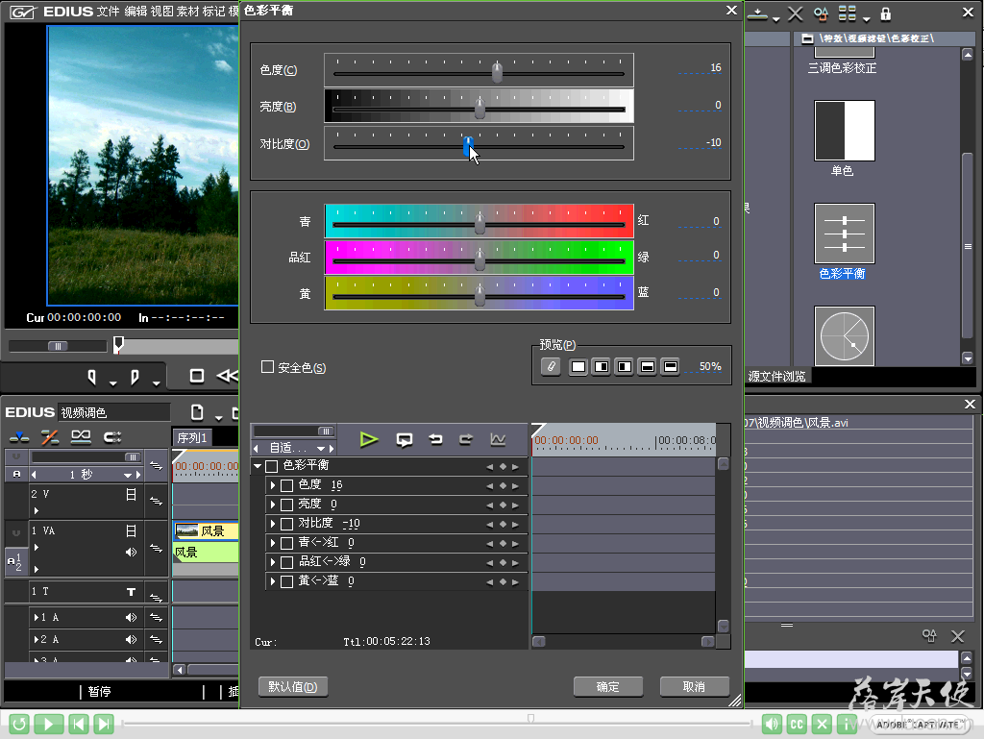Click the 确定 button
Screen dimensions: 984x739
pyautogui.click(x=607, y=687)
